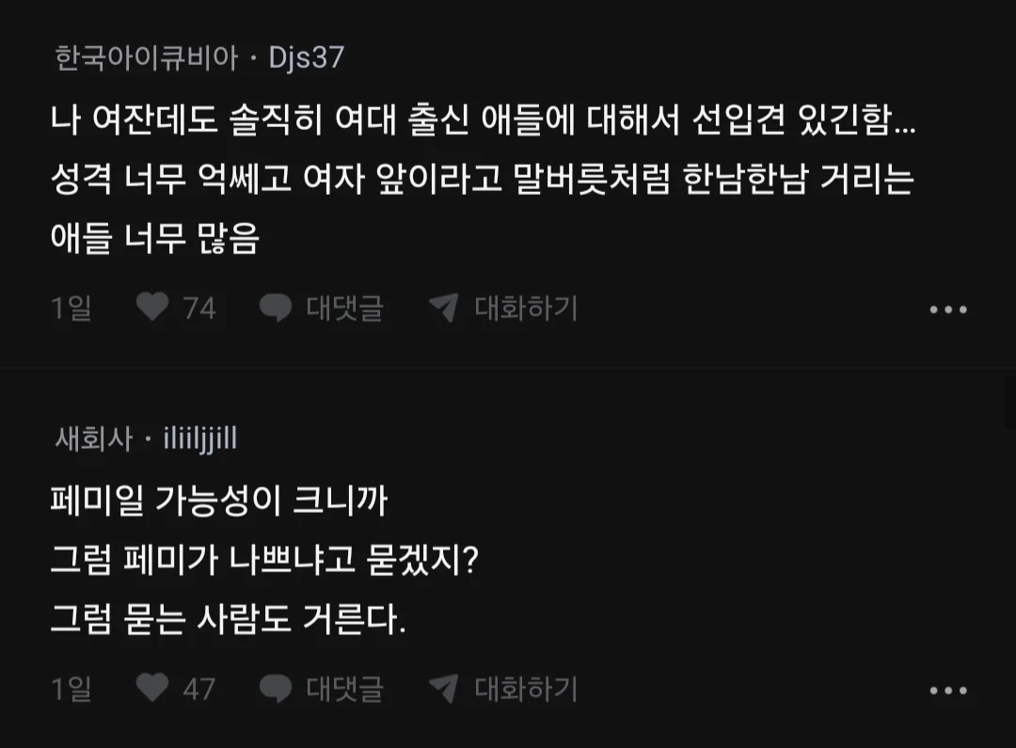Open more options for ililljjill's comment
The height and width of the screenshot is (748, 1016).
[947, 691]
